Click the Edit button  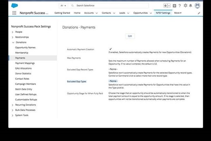pyautogui.click(x=130, y=36)
